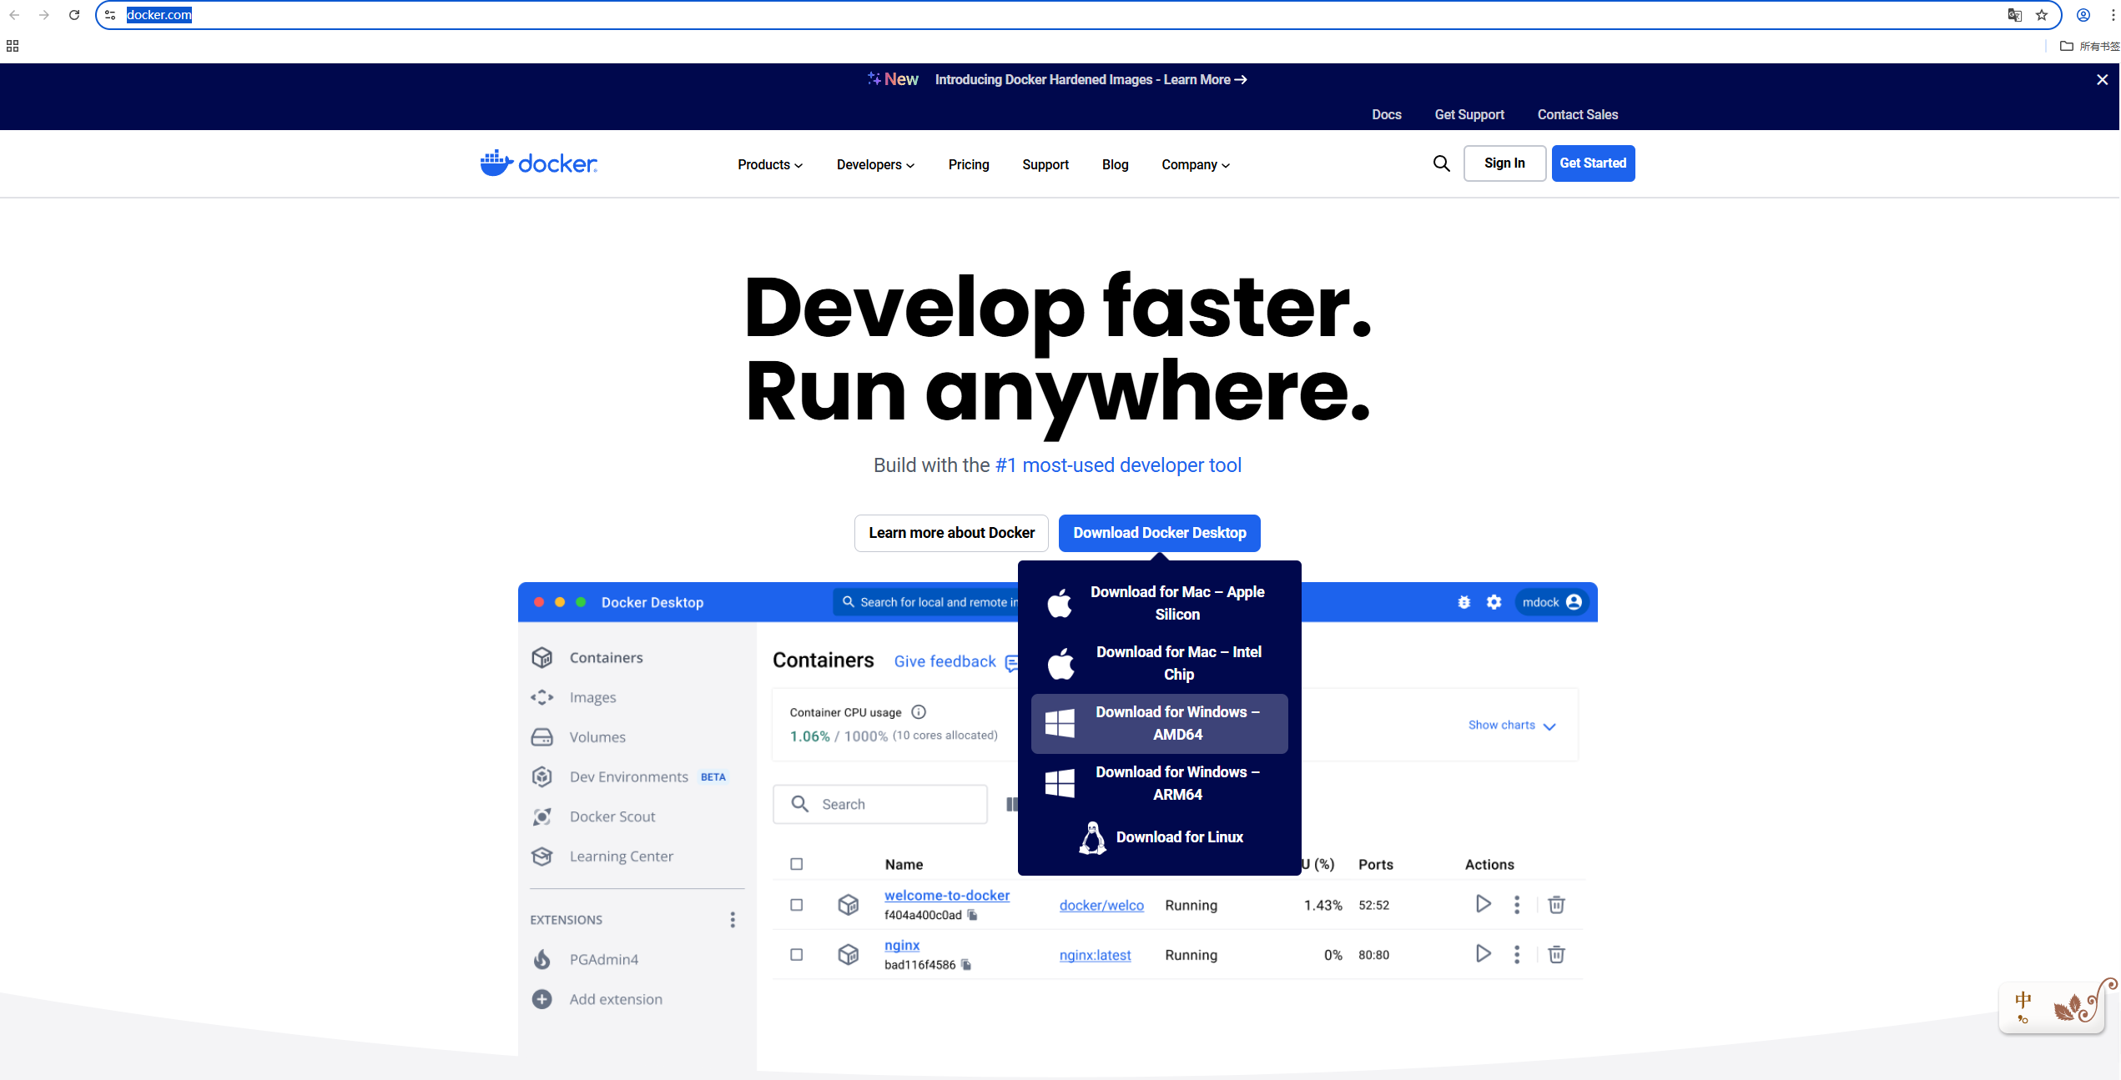Expand the Products dropdown menu
This screenshot has height=1080, width=2121.
(769, 165)
